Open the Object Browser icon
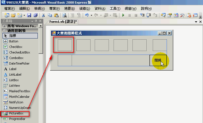Image resolution: width=203 pixels, height=123 pixels. click(176, 15)
